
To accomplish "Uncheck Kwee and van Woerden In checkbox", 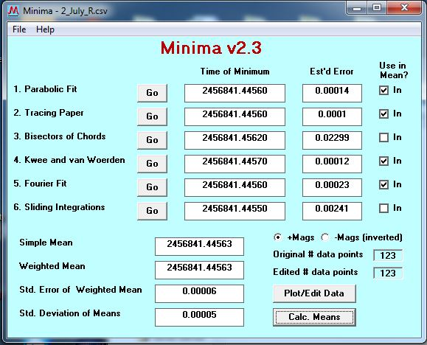I will pyautogui.click(x=383, y=161).
